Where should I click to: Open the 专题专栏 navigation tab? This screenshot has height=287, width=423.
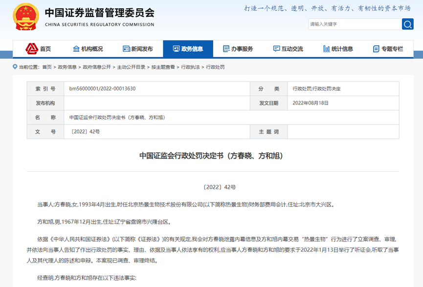click(x=388, y=49)
